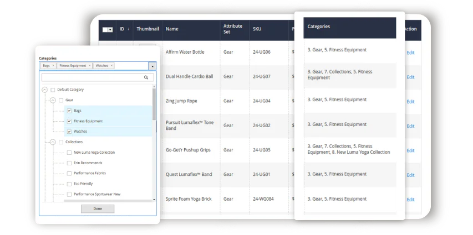Click SKU cell 24-UG06
473x235 pixels.
262,52
